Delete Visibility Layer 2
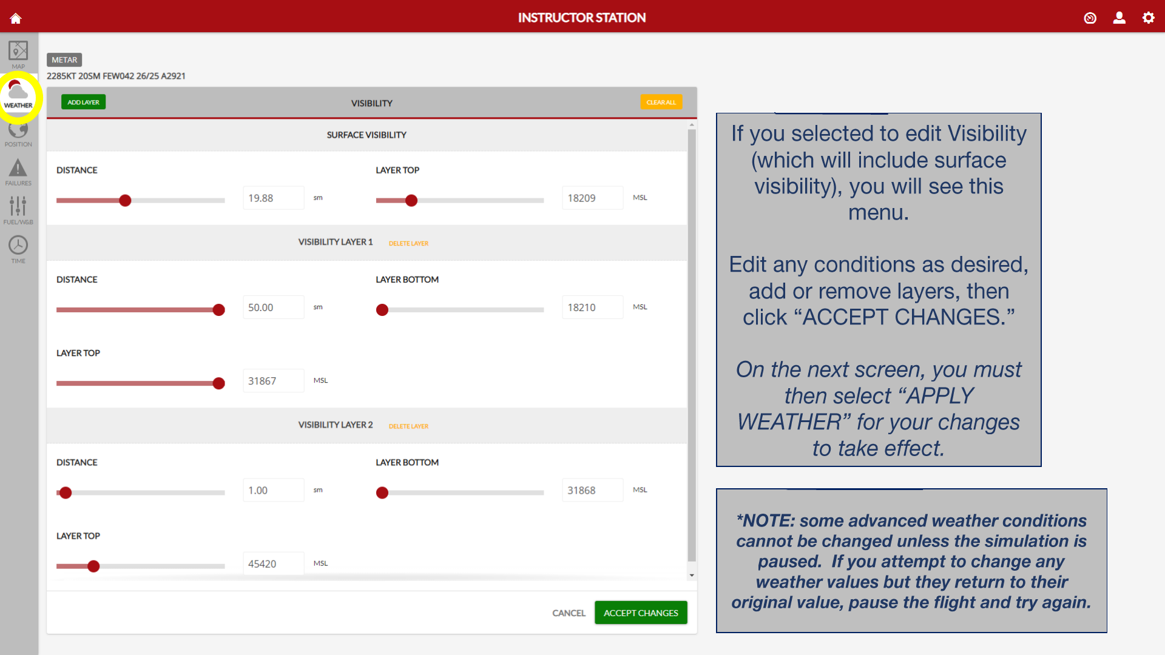Image resolution: width=1165 pixels, height=655 pixels. (408, 426)
